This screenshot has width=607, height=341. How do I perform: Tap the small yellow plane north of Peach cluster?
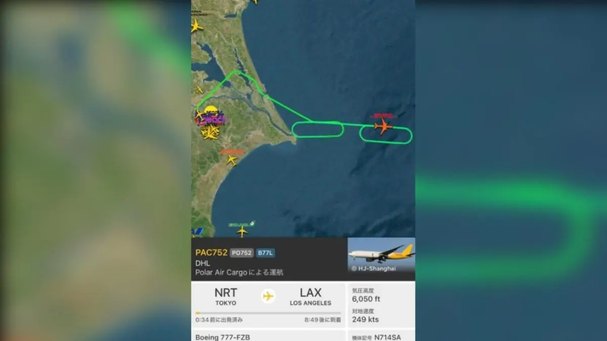(199, 90)
